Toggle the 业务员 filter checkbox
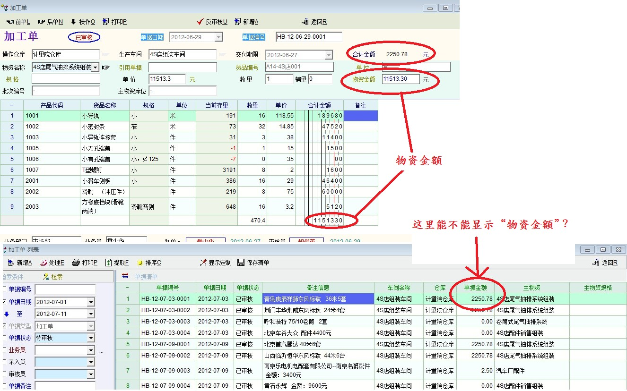The width and height of the screenshot is (627, 391). (x=5, y=350)
